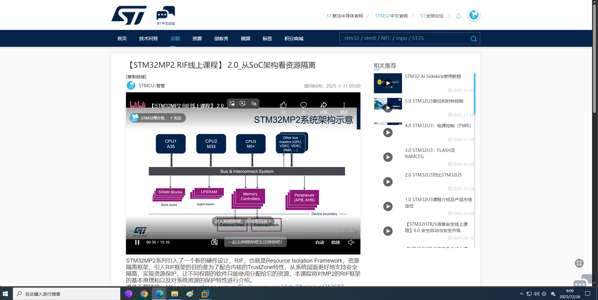Click the translate icon on video overlay
This screenshot has width=598, height=300.
point(254,104)
